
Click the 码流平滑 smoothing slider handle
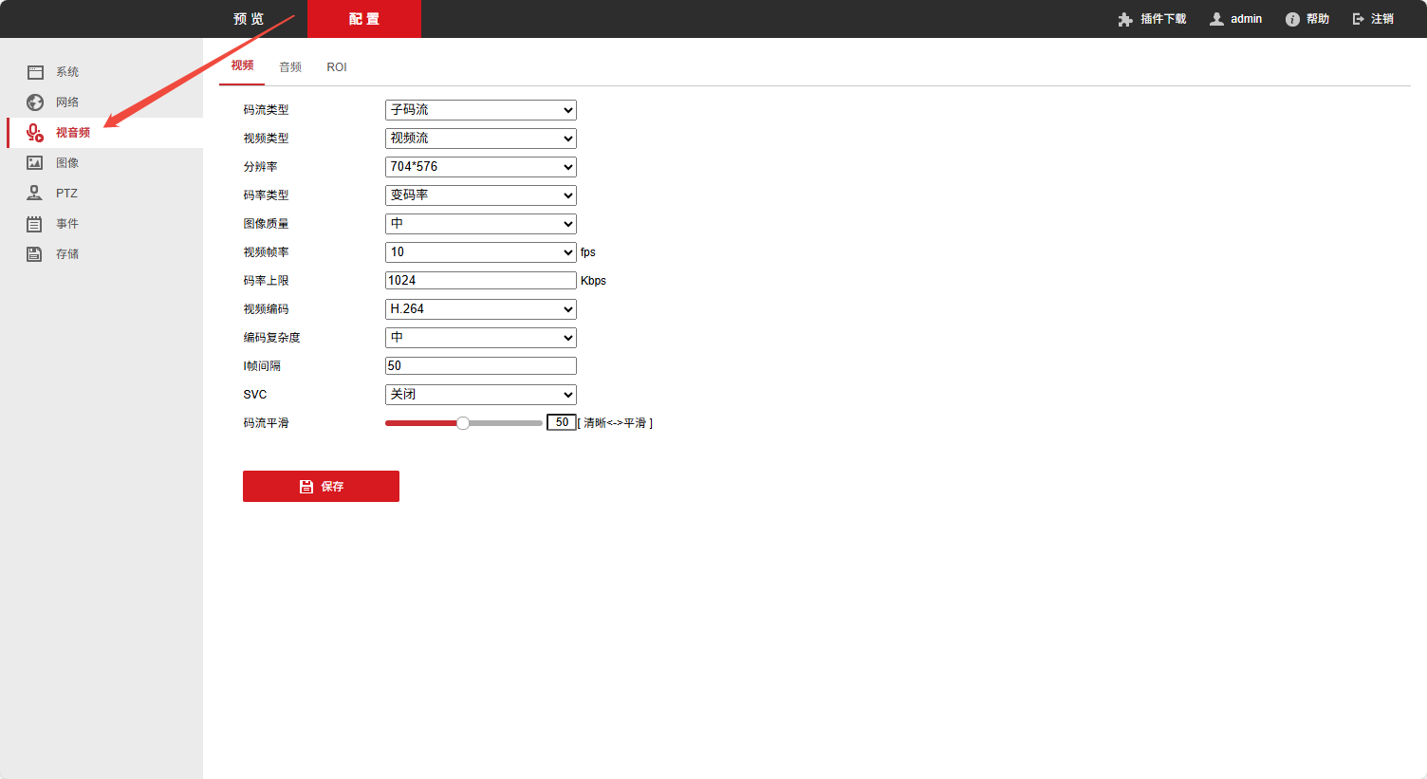(x=463, y=423)
